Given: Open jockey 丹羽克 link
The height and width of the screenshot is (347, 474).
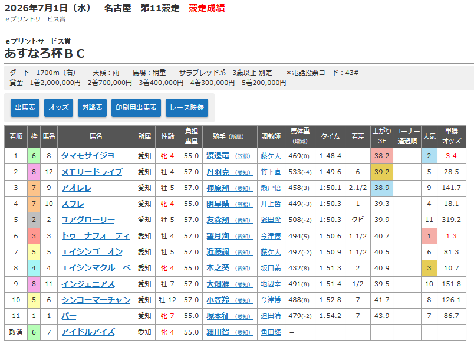Looking at the screenshot, I should pos(229,172).
